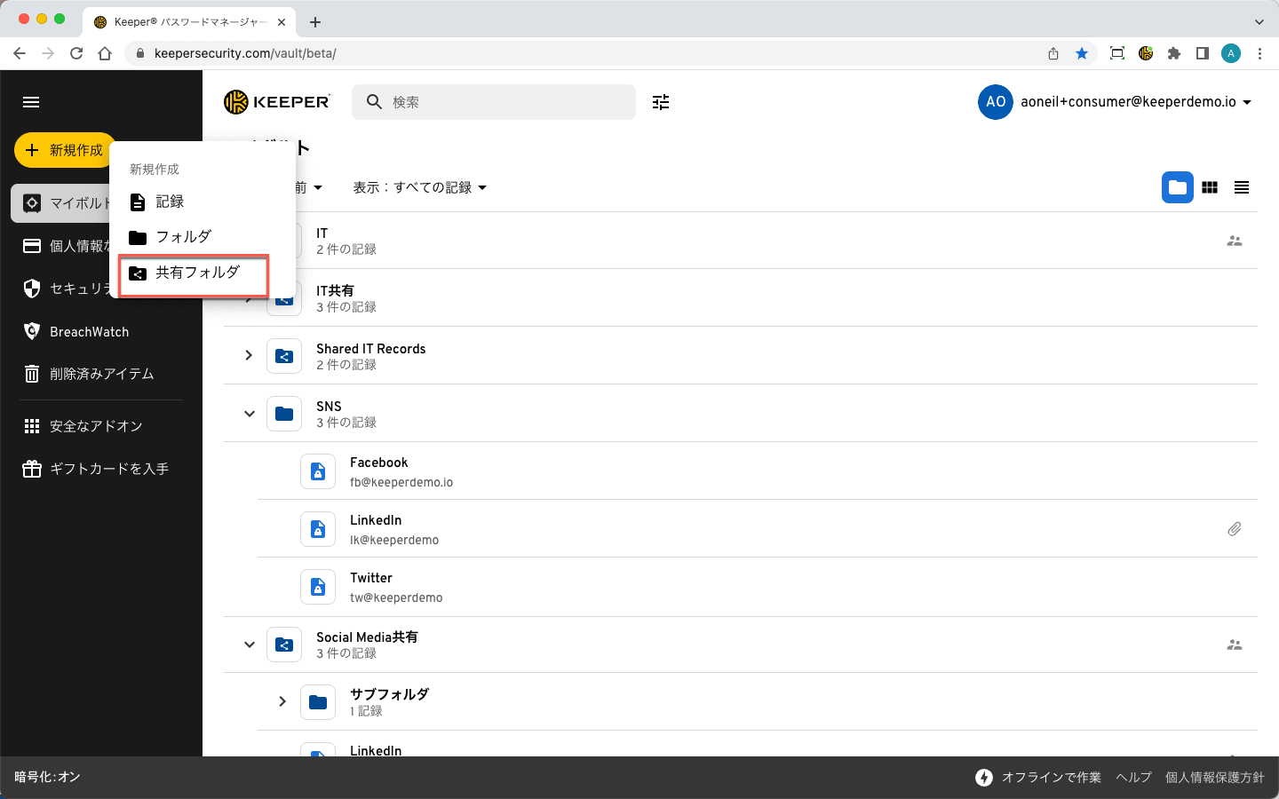1279x799 pixels.
Task: Click the paperclip attachment icon on LinkedIn
Action: pyautogui.click(x=1234, y=529)
